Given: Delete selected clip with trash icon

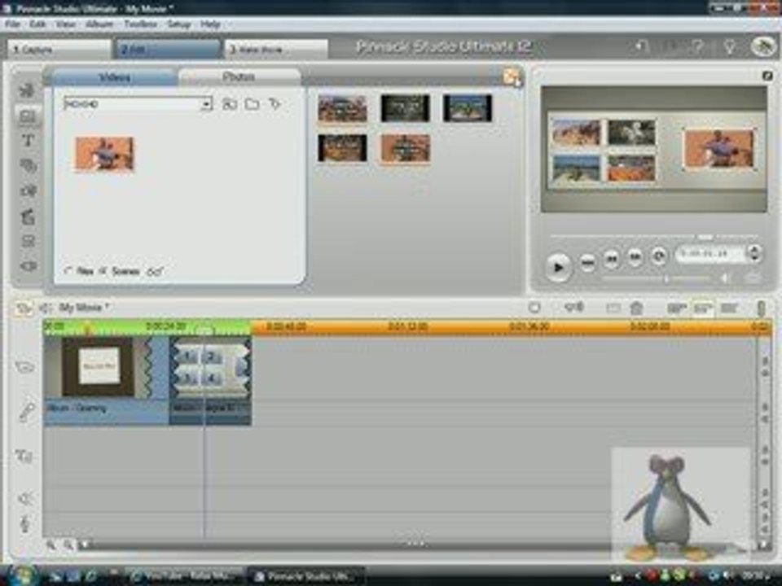Looking at the screenshot, I should 636,308.
